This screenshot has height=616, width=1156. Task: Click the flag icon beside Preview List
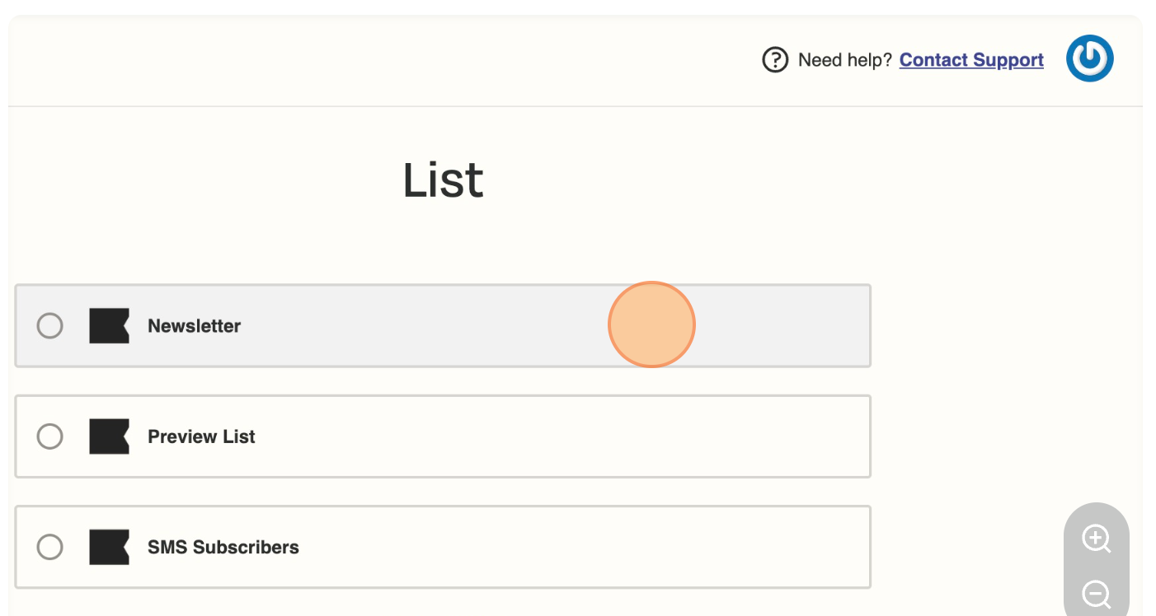tap(109, 436)
